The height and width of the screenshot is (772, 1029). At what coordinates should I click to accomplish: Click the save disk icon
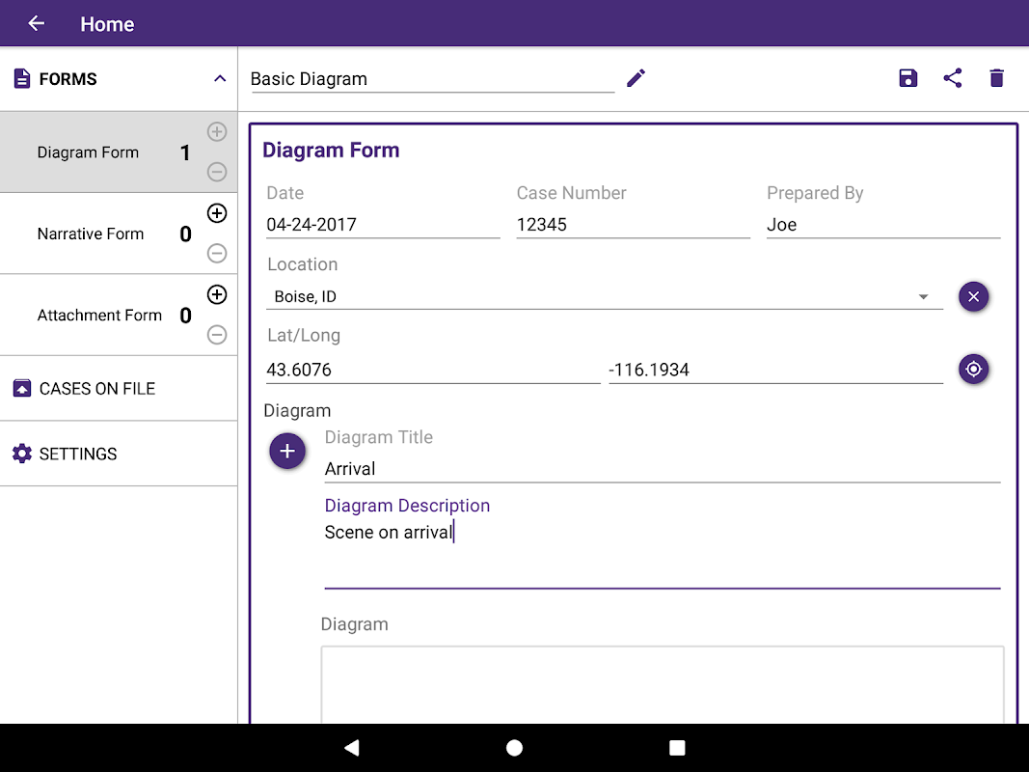(x=907, y=78)
